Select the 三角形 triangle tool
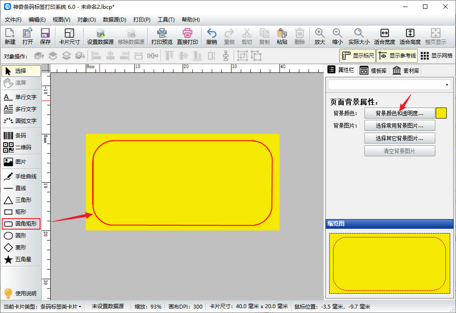456x313 pixels. click(21, 200)
